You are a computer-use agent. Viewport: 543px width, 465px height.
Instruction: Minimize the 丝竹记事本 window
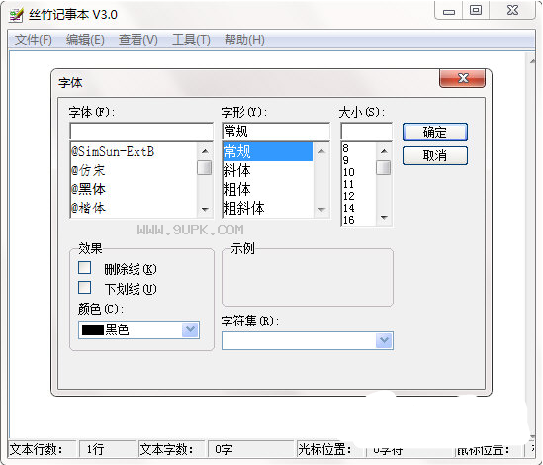pyautogui.click(x=449, y=11)
